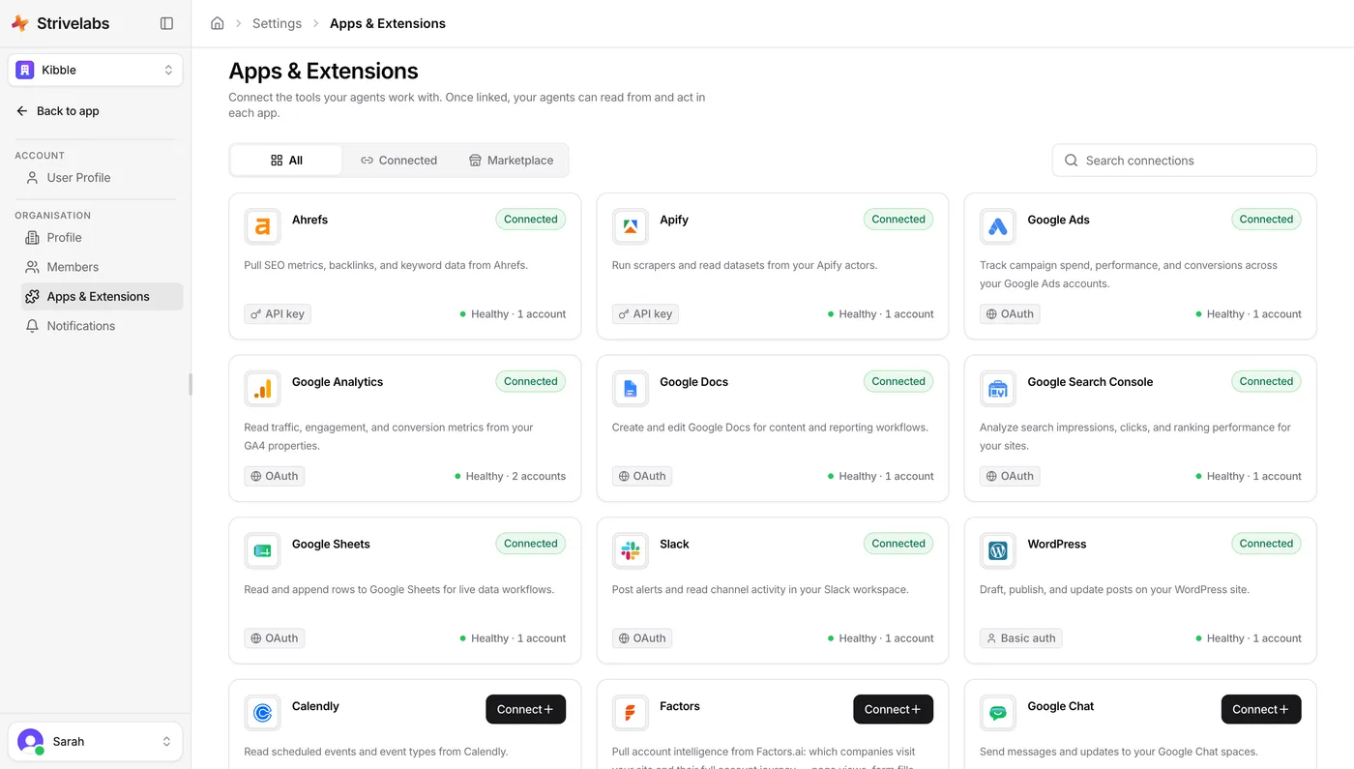Open User Profile settings

point(102,178)
